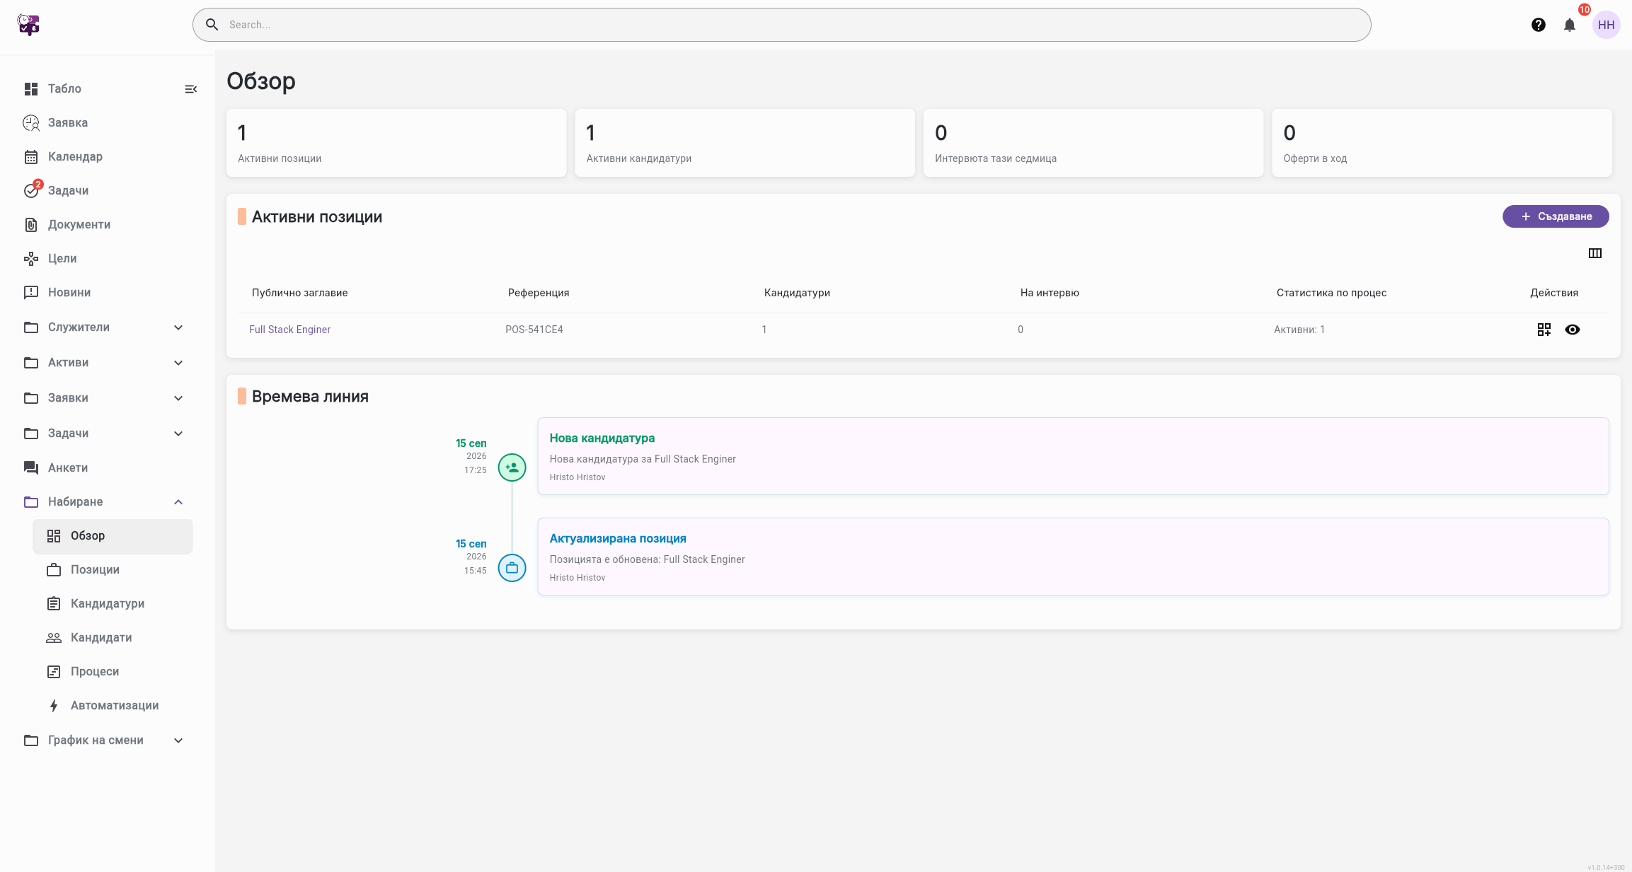This screenshot has height=872, width=1632.
Task: Open Цели goals page
Action: point(62,258)
